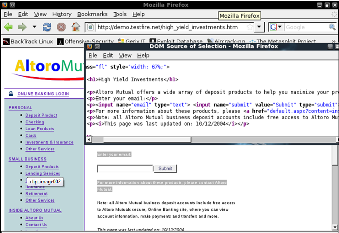Open Deposit Products under Small Business
339x233 pixels.
click(42, 166)
